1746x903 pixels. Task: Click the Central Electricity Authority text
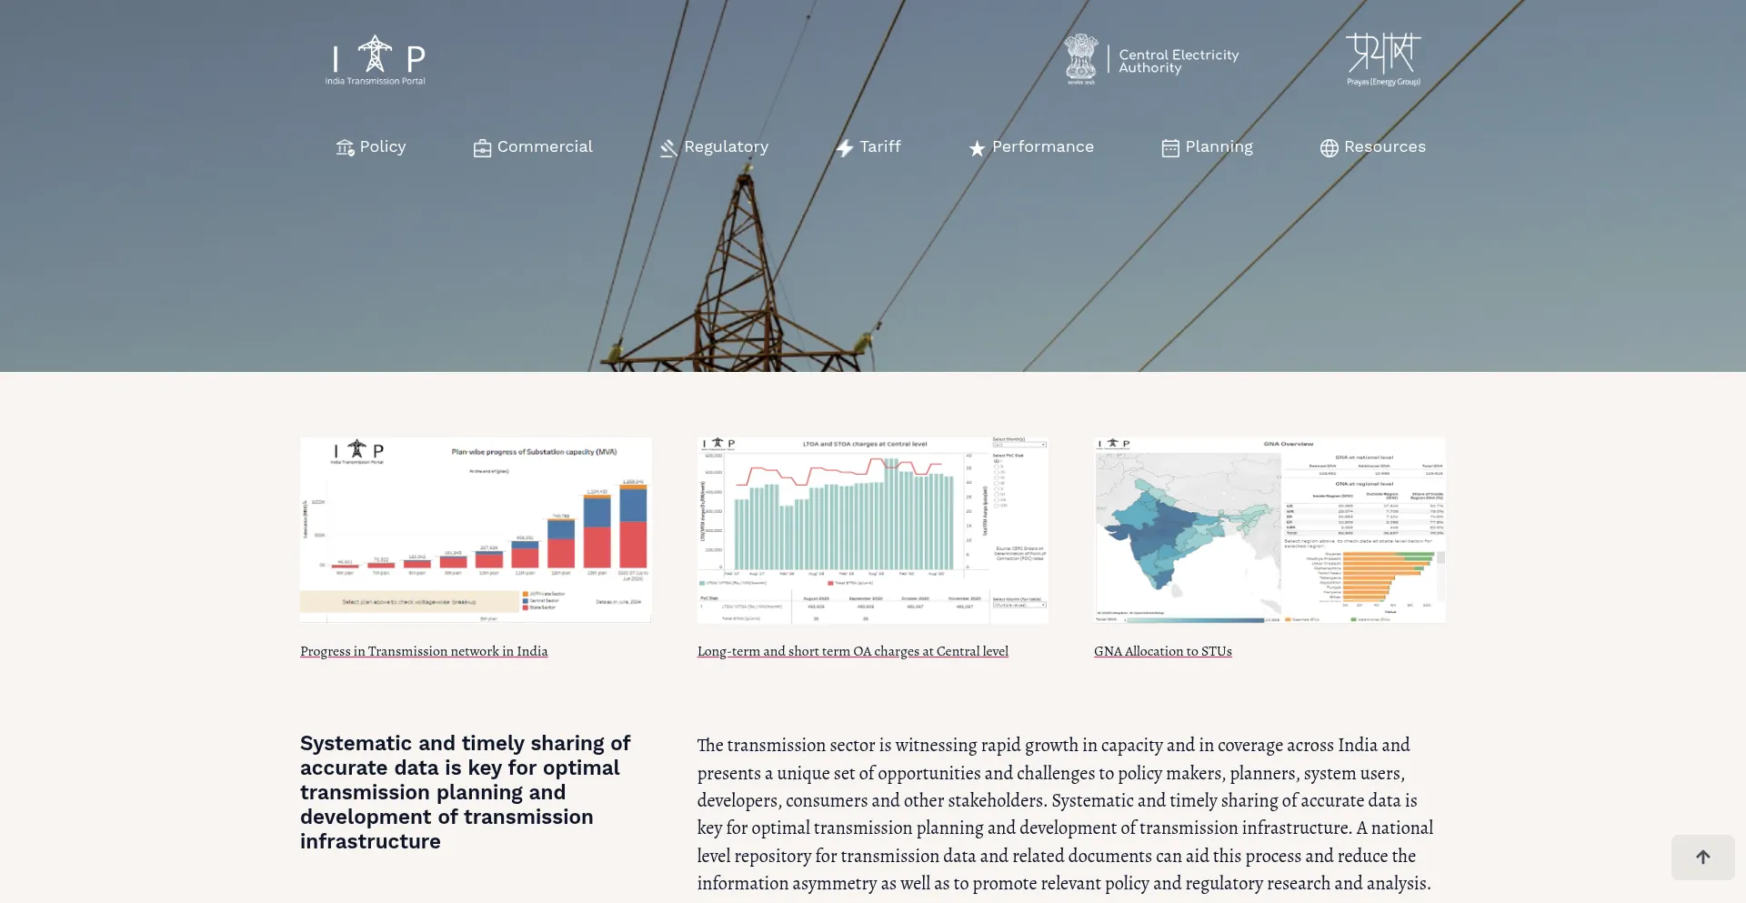pos(1179,61)
